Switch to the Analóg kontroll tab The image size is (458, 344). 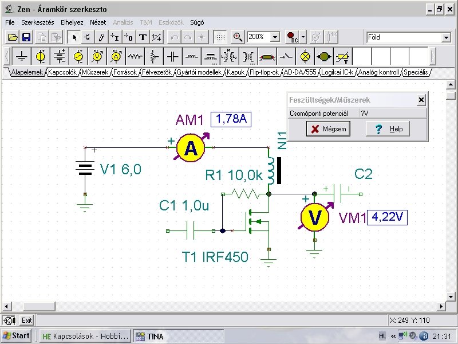[x=378, y=72]
